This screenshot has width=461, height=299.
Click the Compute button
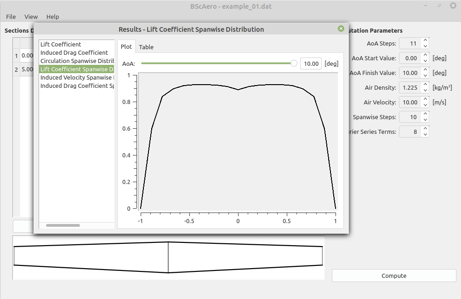[394, 276]
